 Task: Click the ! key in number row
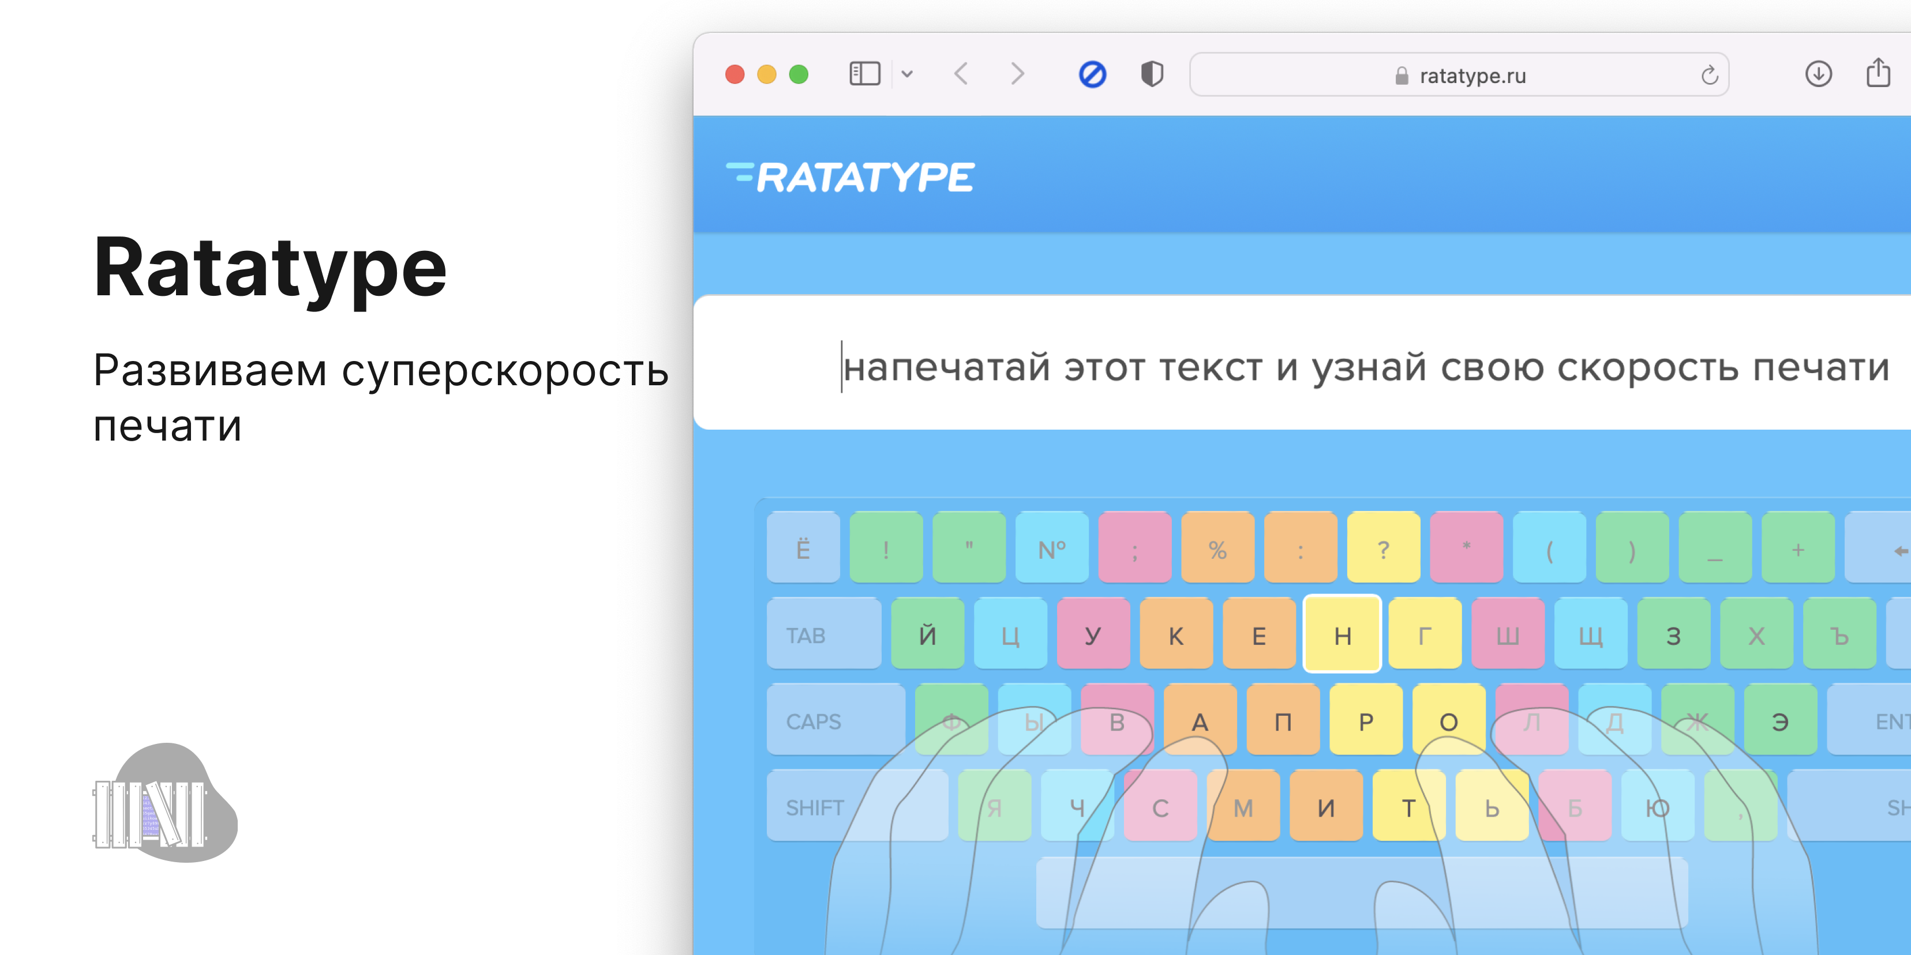click(886, 547)
